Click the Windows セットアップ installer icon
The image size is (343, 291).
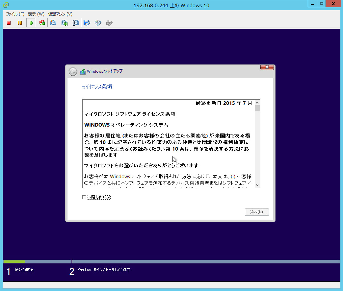pyautogui.click(x=83, y=71)
